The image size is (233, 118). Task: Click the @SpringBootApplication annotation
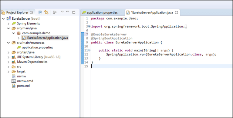(x=112, y=38)
